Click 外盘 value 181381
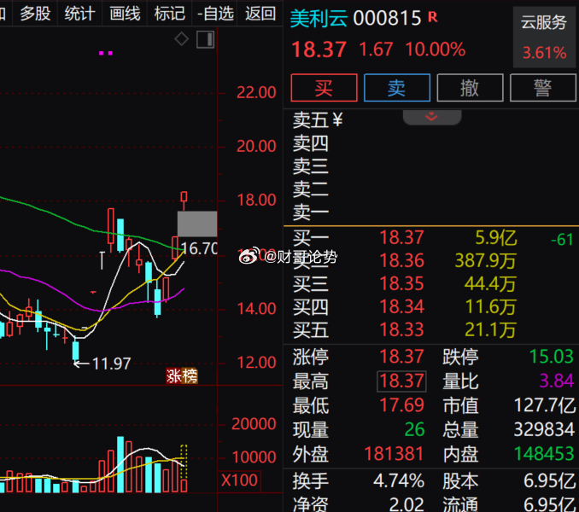This screenshot has height=512, width=579. pyautogui.click(x=394, y=454)
